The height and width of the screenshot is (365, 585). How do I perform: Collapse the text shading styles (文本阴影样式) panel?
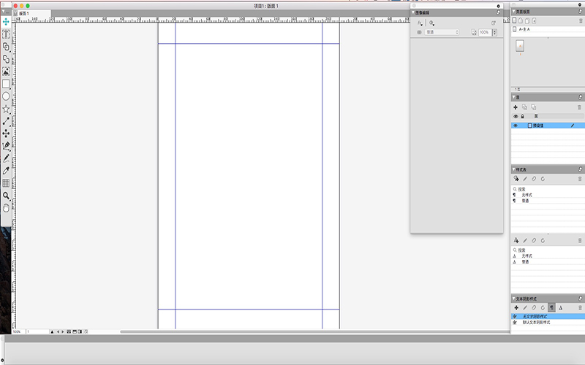(514, 299)
